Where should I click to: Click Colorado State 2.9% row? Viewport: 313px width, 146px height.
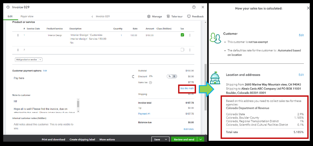(x=265, y=114)
